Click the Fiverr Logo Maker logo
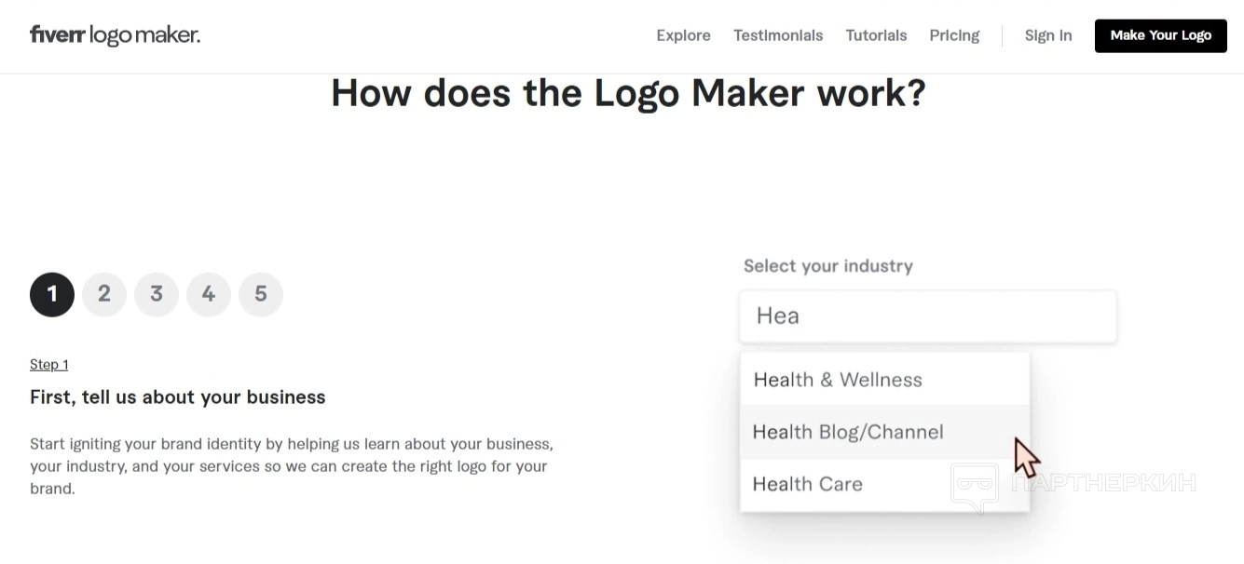The image size is (1244, 564). pyautogui.click(x=115, y=35)
